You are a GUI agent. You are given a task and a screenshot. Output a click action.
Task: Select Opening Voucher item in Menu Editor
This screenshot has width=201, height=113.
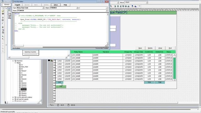30,52
